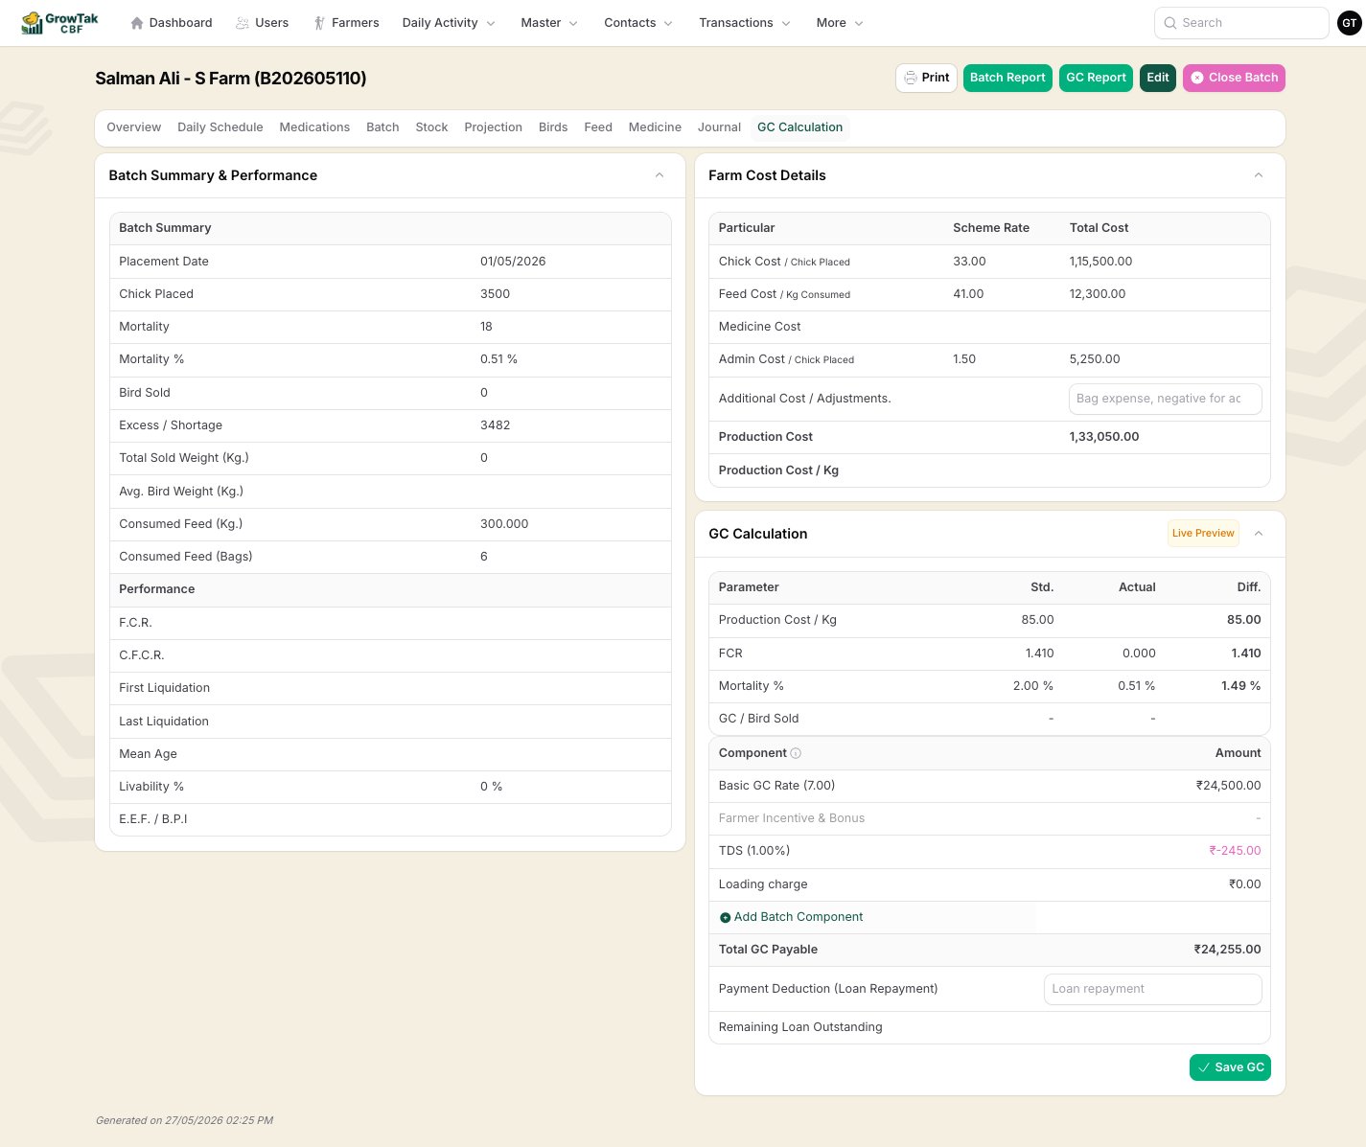1366x1147 pixels.
Task: Click the Total GC Payable ₹24,255.00
Action: pos(1227,950)
